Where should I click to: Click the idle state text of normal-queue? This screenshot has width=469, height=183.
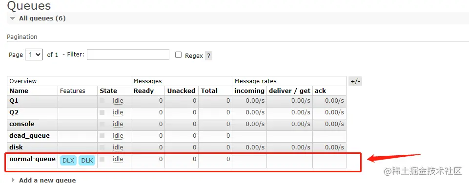[x=118, y=160]
